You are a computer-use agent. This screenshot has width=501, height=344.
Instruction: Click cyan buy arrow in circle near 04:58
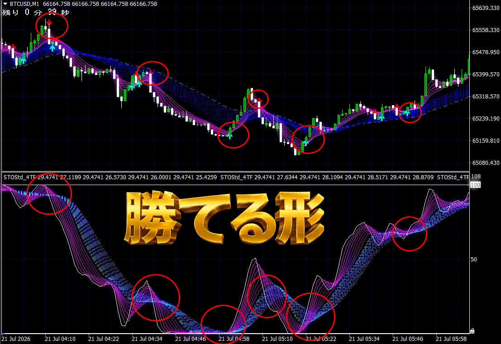tap(229, 136)
